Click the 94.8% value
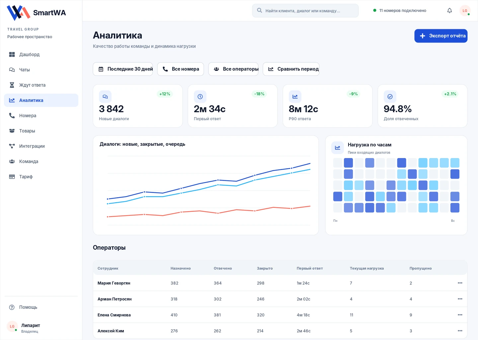478x340 pixels. pos(398,109)
